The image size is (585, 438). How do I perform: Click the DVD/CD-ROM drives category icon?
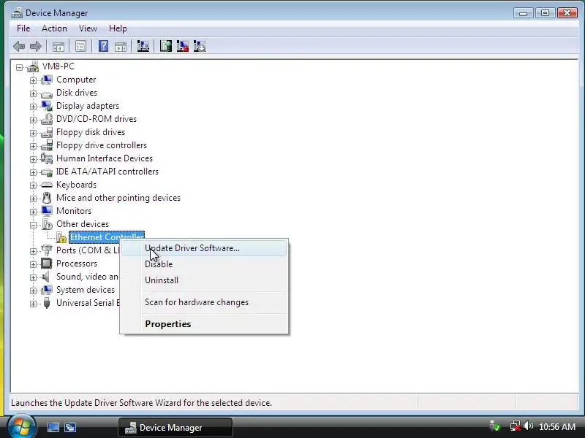point(47,119)
